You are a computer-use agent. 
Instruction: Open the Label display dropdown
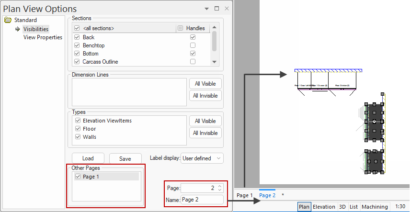coord(202,158)
